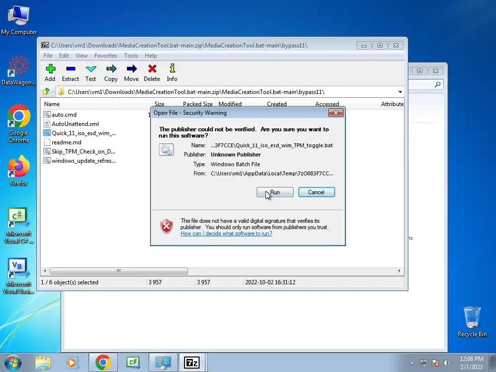Screen dimensions: 496x372
Task: Click the scrollbar right arrow
Action: [399, 271]
